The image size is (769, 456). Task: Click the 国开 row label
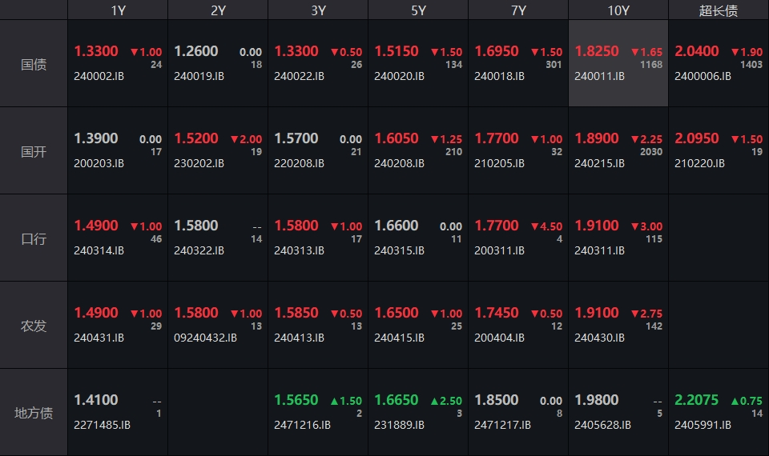[34, 151]
